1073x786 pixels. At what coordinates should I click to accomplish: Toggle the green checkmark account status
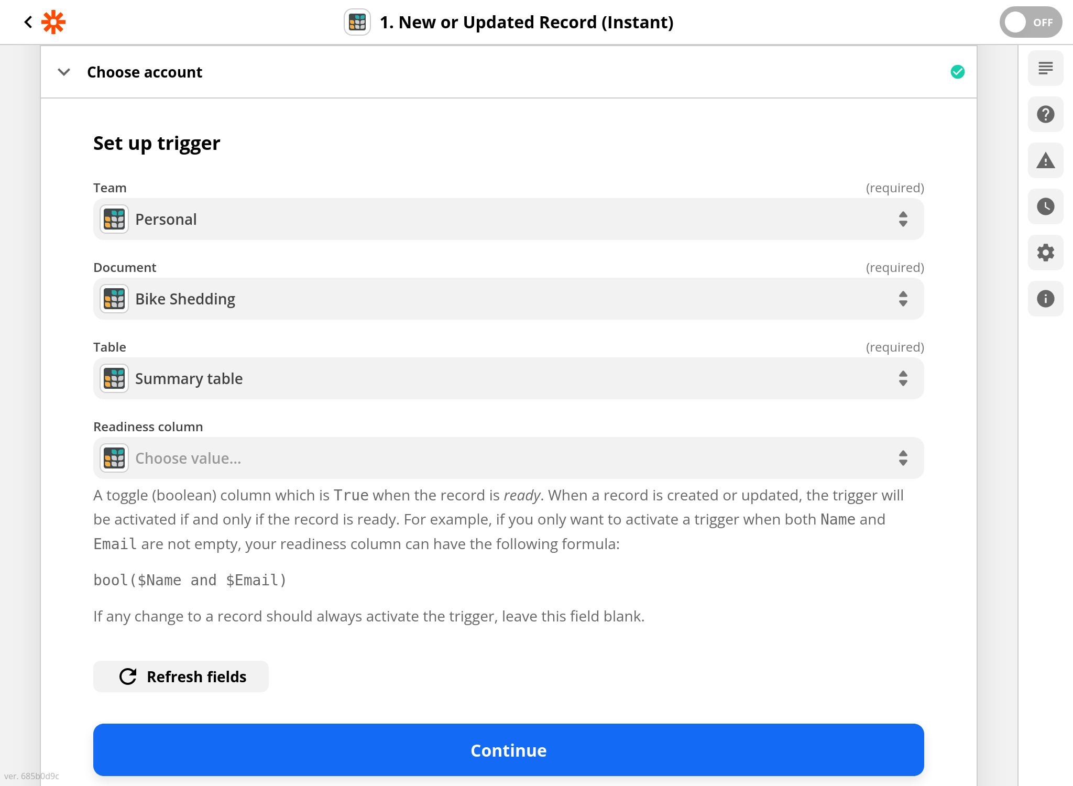point(957,72)
